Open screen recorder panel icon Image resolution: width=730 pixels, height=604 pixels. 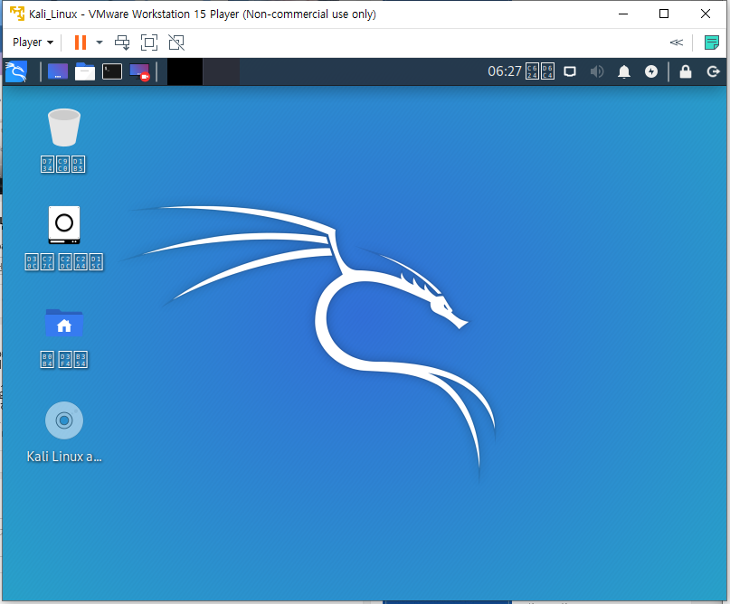tap(139, 72)
